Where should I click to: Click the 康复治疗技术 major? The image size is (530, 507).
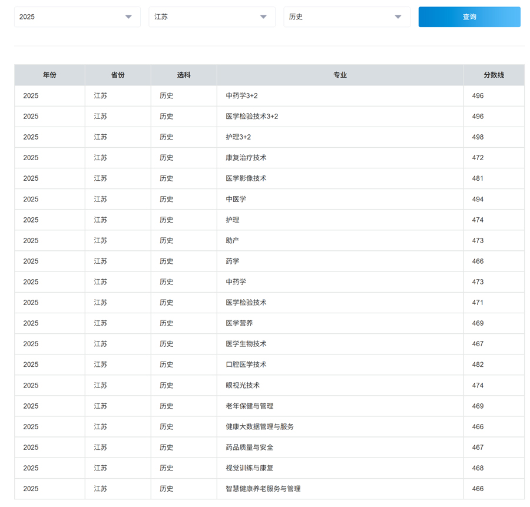(246, 158)
